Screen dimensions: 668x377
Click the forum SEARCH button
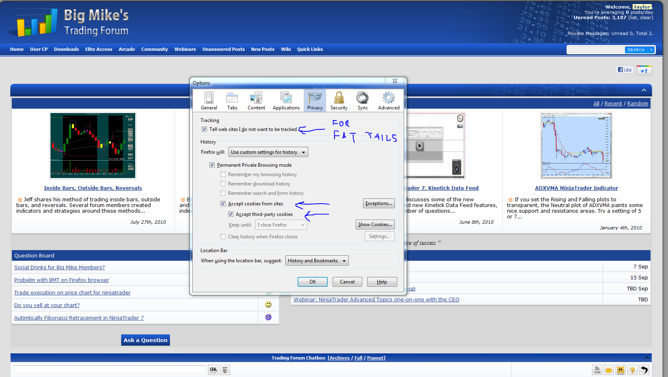(x=640, y=50)
